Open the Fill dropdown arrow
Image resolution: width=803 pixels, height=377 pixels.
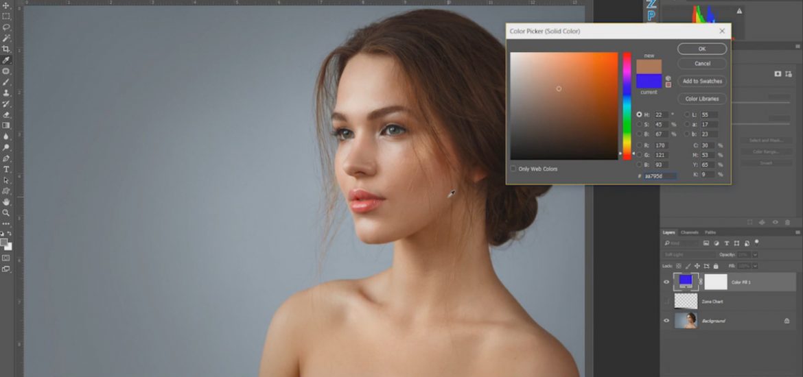click(755, 266)
